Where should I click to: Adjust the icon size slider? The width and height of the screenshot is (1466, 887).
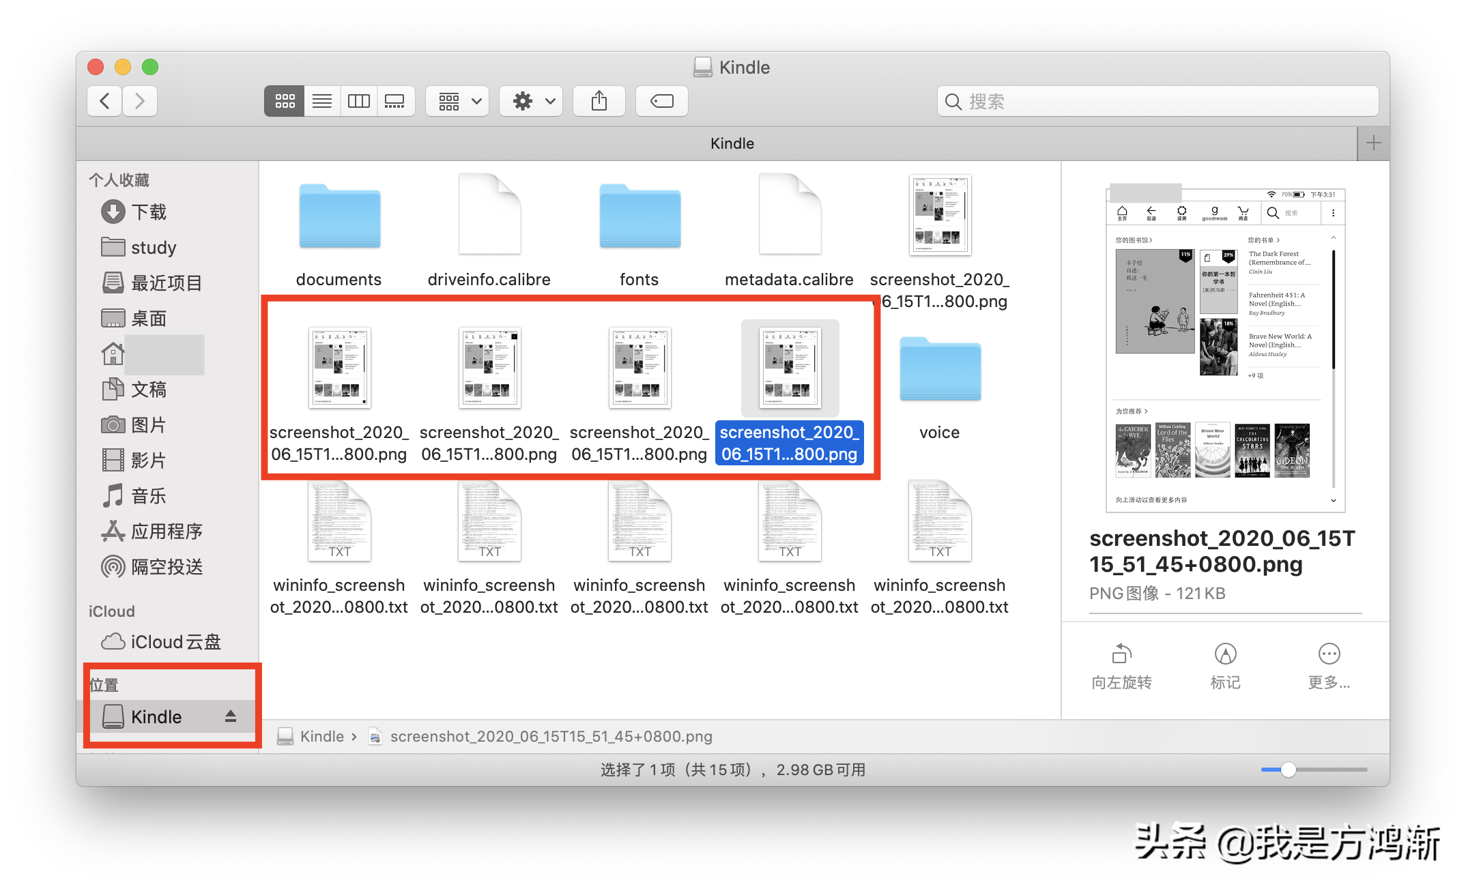click(1287, 770)
